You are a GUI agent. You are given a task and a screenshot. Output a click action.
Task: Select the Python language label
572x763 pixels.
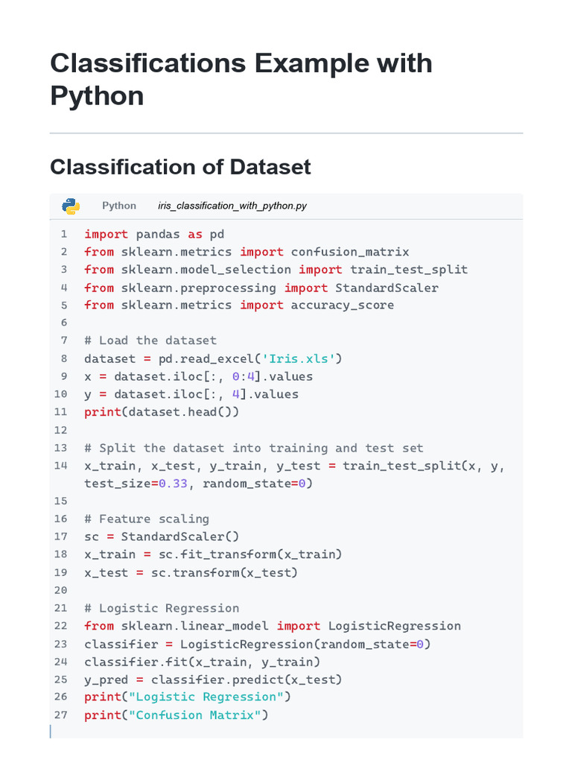[x=119, y=206]
